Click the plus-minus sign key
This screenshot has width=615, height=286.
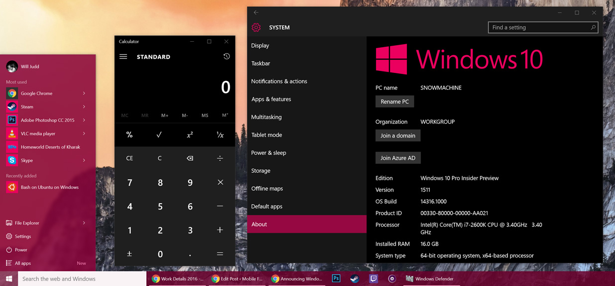[x=129, y=254]
